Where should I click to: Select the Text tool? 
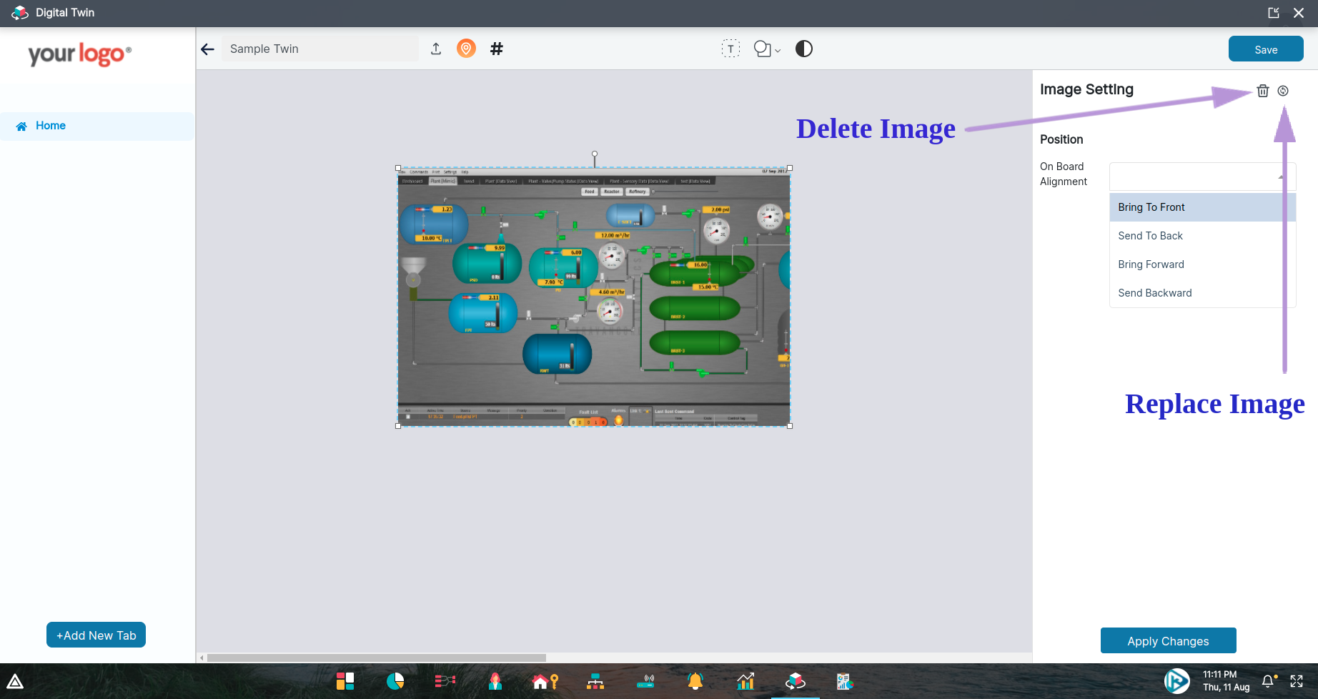pyautogui.click(x=730, y=49)
